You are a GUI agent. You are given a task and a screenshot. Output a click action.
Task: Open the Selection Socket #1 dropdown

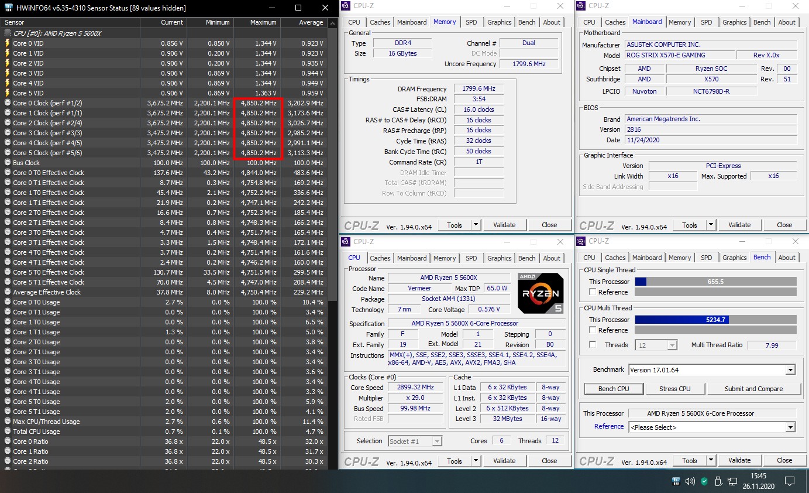coord(415,441)
